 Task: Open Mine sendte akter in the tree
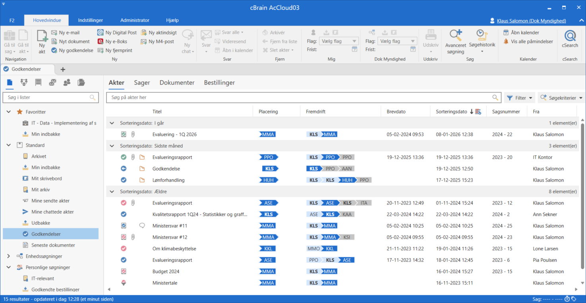click(50, 201)
